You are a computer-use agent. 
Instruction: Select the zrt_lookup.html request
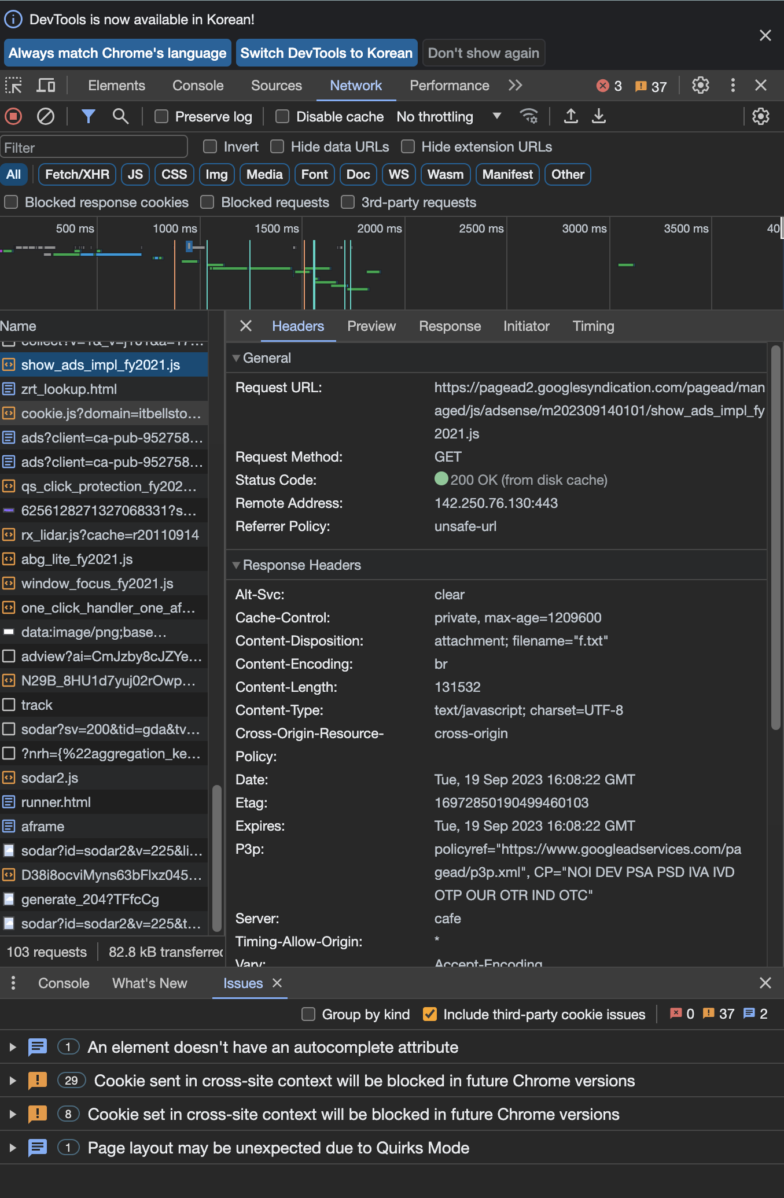[x=104, y=389]
